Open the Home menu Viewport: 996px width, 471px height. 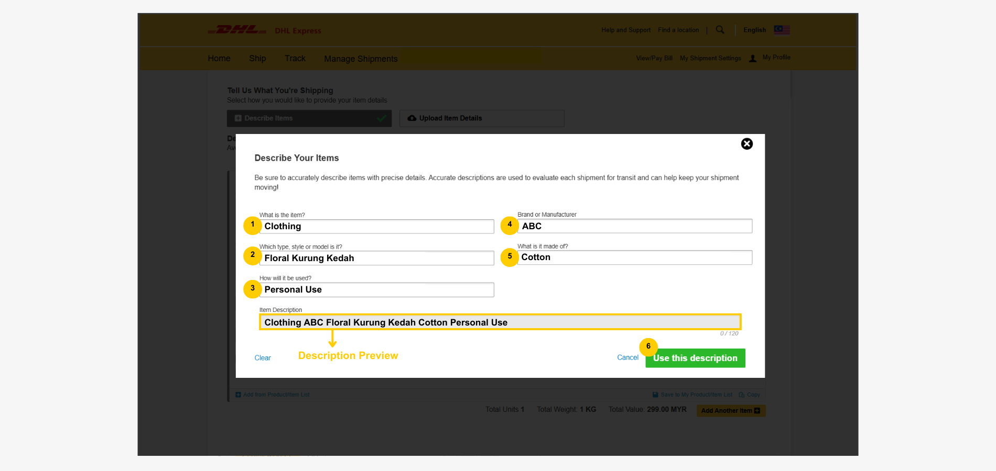[x=219, y=59]
